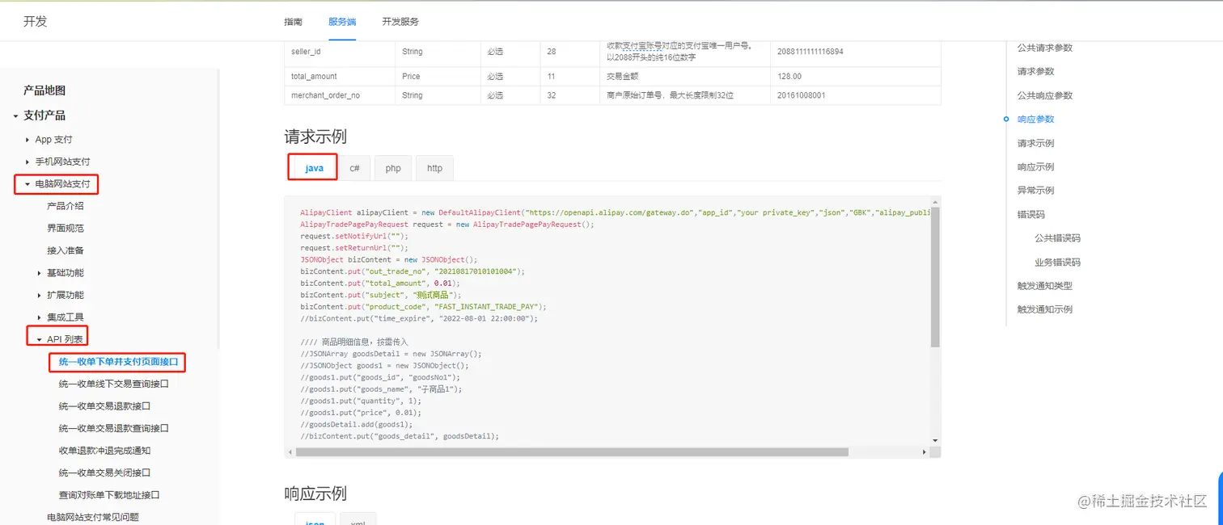
Task: Select the json response example tab
Action: [314, 521]
